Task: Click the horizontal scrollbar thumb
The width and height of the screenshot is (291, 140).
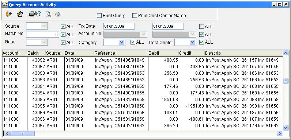Action: tap(23, 133)
